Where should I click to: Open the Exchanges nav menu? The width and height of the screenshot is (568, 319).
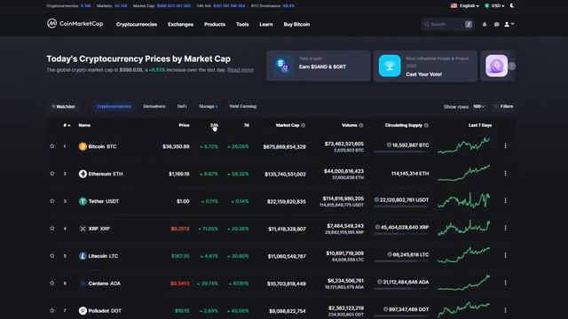(x=180, y=24)
